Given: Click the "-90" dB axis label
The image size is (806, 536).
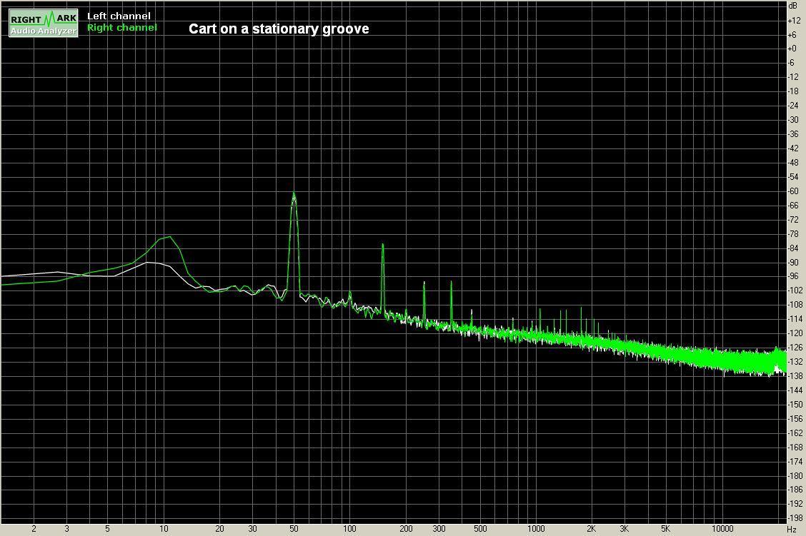Looking at the screenshot, I should pos(794,263).
